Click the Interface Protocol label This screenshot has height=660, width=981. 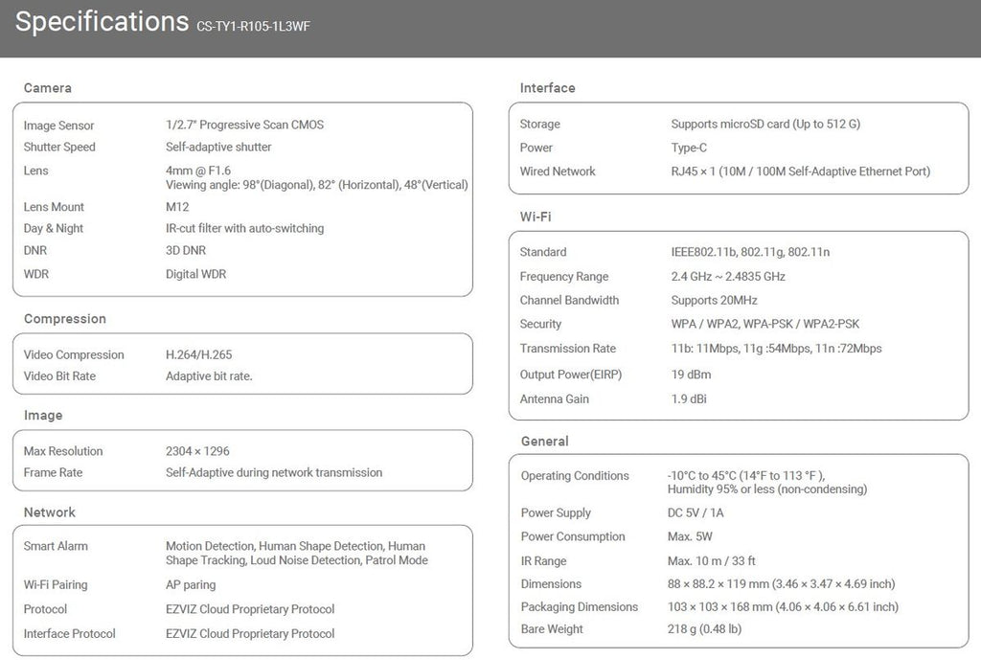coord(69,633)
